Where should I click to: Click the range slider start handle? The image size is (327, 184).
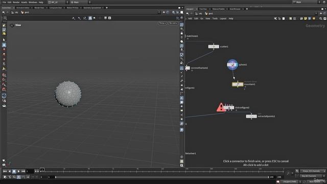click(56, 177)
